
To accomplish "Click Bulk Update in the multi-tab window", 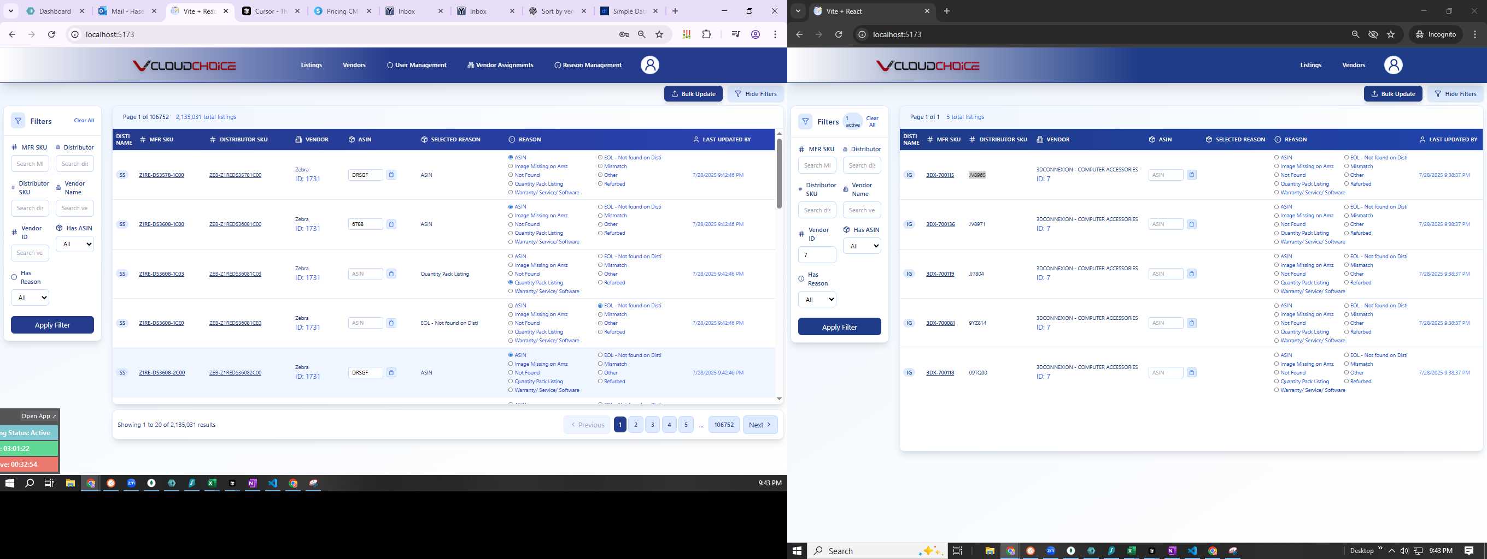I will (x=693, y=94).
